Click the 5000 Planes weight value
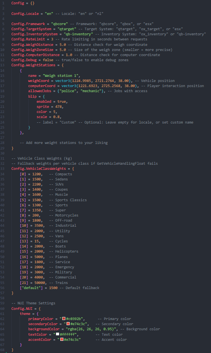Viewport: 211px width, 353px height. pyautogui.click(x=38, y=257)
